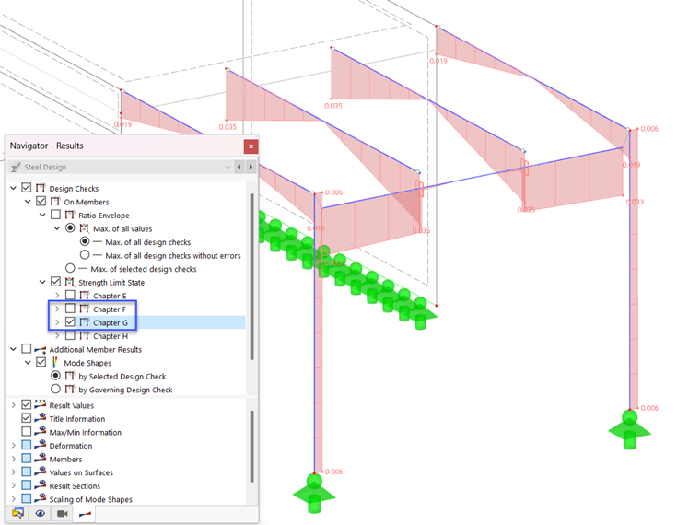700x525 pixels.
Task: Click the Mode Shapes label
Action: tap(87, 363)
